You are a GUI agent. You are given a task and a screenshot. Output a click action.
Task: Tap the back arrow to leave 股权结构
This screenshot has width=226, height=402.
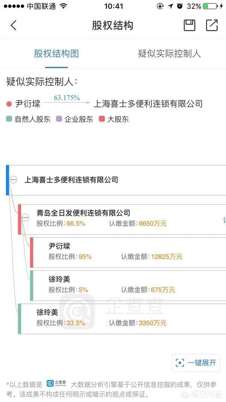pyautogui.click(x=13, y=25)
